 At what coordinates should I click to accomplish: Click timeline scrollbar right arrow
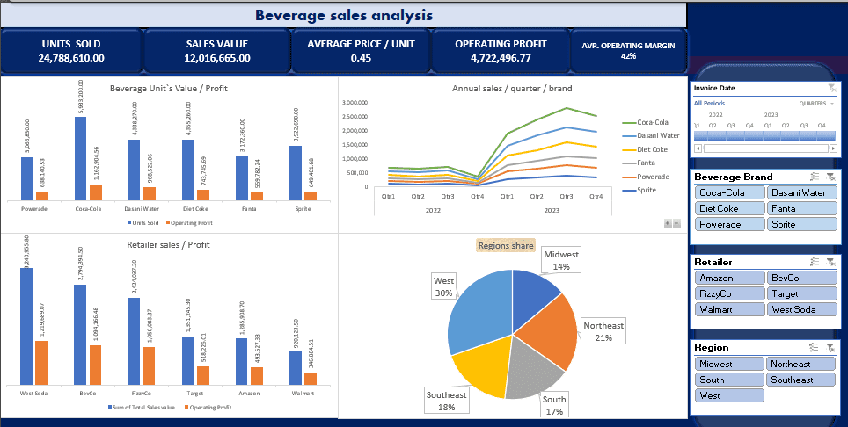[832, 148]
